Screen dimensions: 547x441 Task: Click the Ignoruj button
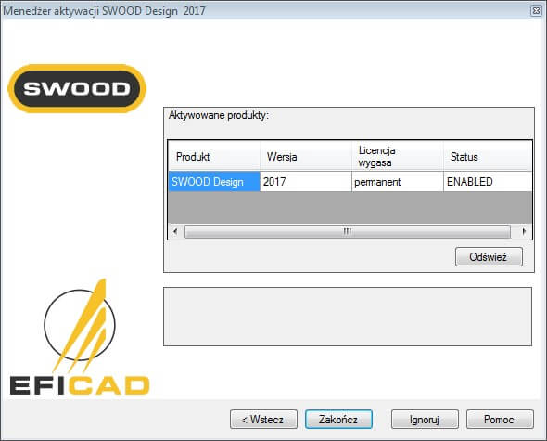pos(425,419)
